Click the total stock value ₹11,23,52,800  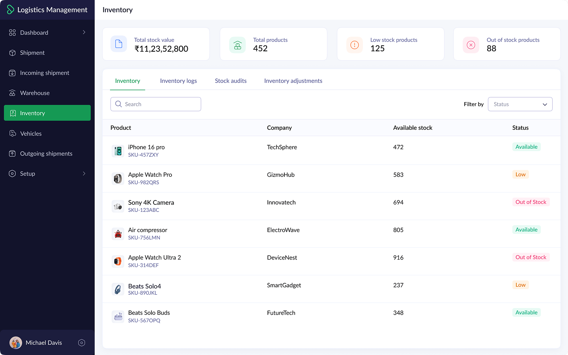[161, 49]
